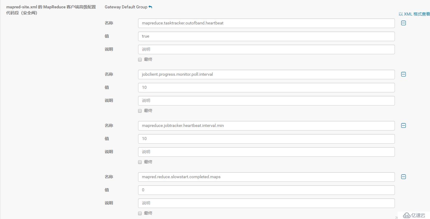This screenshot has width=430, height=219.
Task: Edit the value field containing 0
Action: click(266, 190)
